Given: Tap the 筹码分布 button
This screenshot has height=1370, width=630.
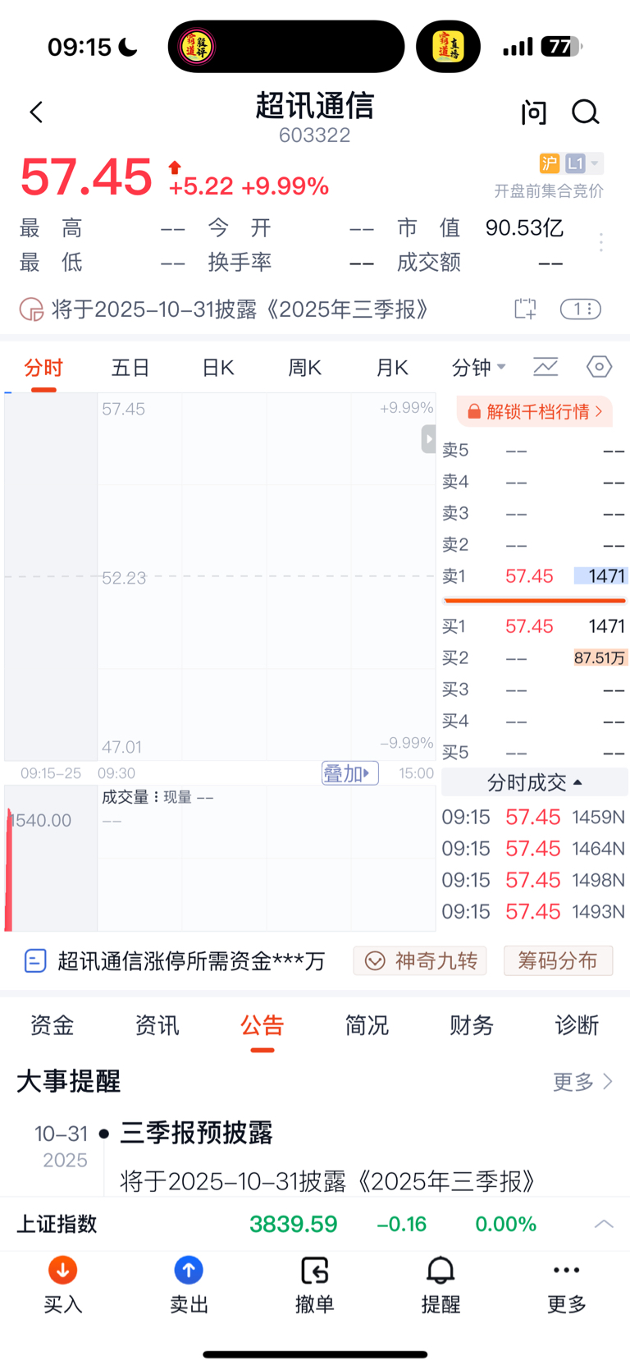Looking at the screenshot, I should pos(558,961).
